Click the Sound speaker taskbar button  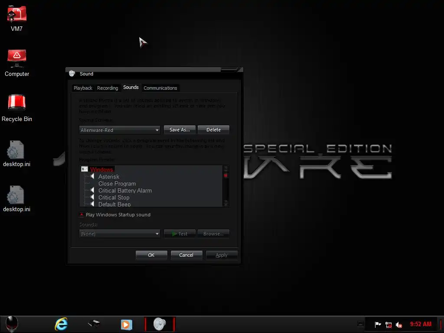[160, 324]
